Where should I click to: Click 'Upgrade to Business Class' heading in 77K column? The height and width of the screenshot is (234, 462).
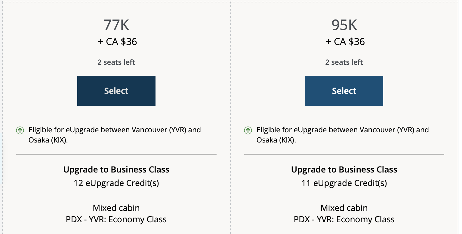click(116, 169)
